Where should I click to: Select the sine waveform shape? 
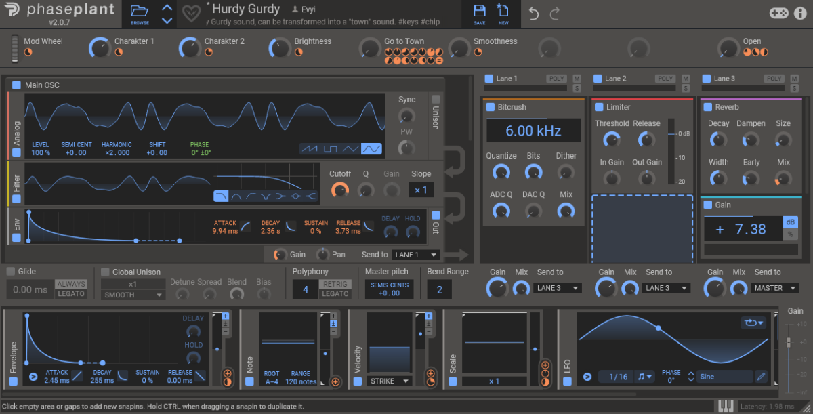pos(371,148)
